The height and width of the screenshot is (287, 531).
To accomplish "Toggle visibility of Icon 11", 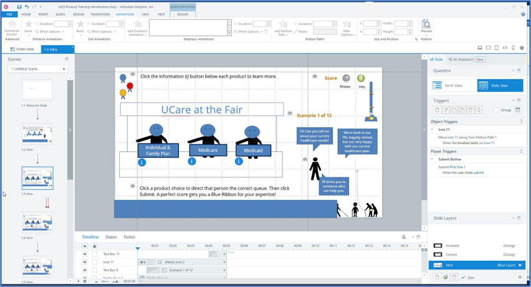I will pos(85,262).
